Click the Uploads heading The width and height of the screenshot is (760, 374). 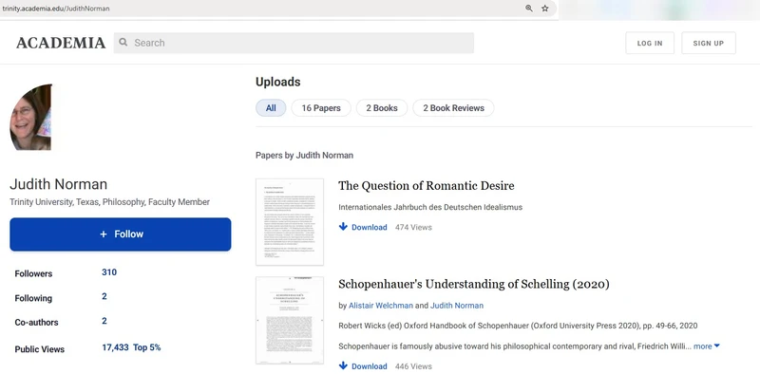pyautogui.click(x=278, y=82)
